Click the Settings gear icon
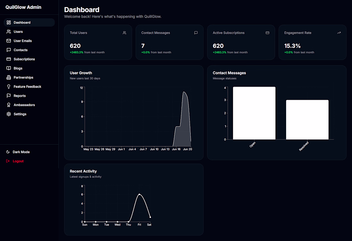 9,114
